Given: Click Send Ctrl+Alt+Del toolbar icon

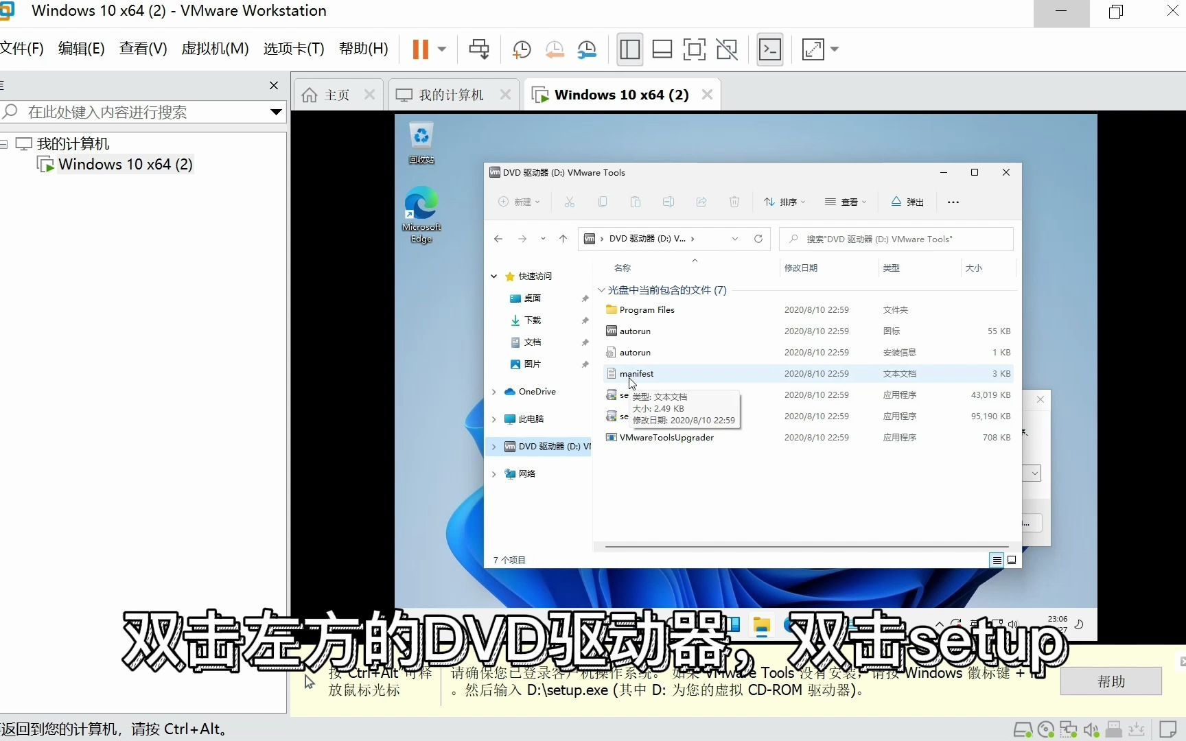Looking at the screenshot, I should (479, 49).
